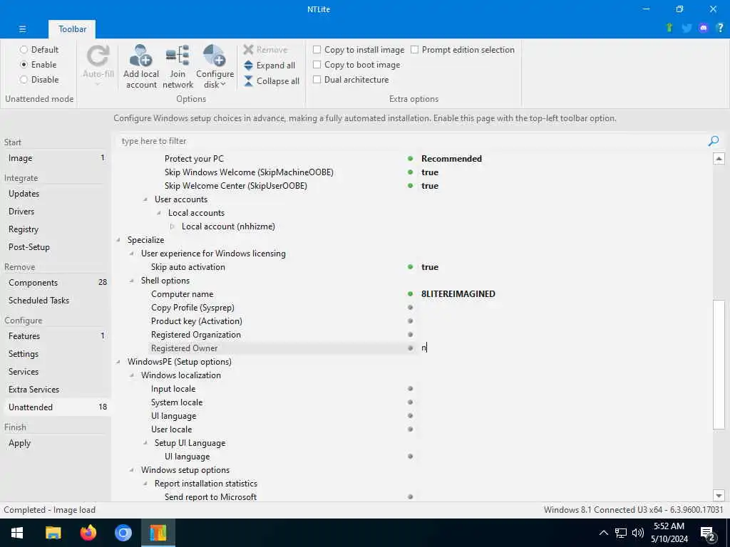Collapse the Specialize section

tap(119, 240)
